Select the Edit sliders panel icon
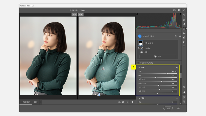 [184, 15]
